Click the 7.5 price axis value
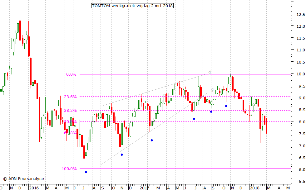 pyautogui.click(x=302, y=134)
